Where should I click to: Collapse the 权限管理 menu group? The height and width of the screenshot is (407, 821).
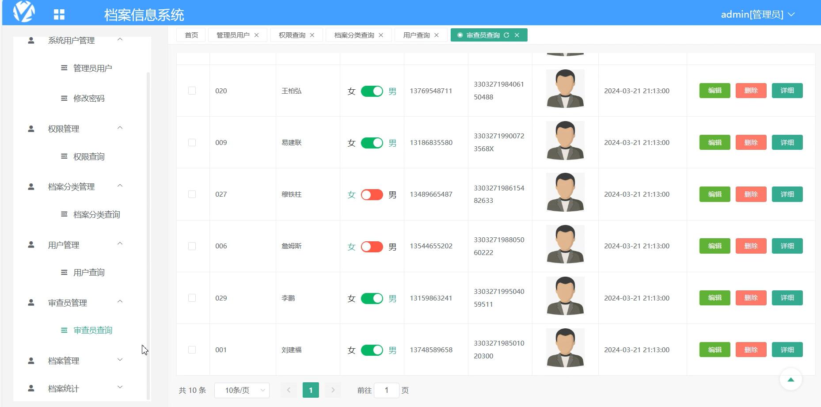coord(120,128)
